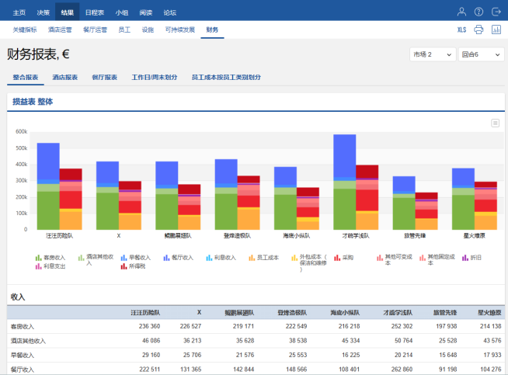Click the 236 360 table cell

click(149, 326)
